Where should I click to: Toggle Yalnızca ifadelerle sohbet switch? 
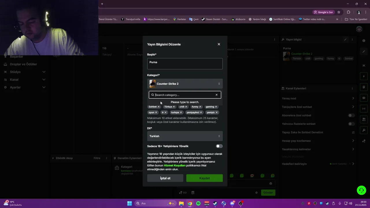[351, 124]
